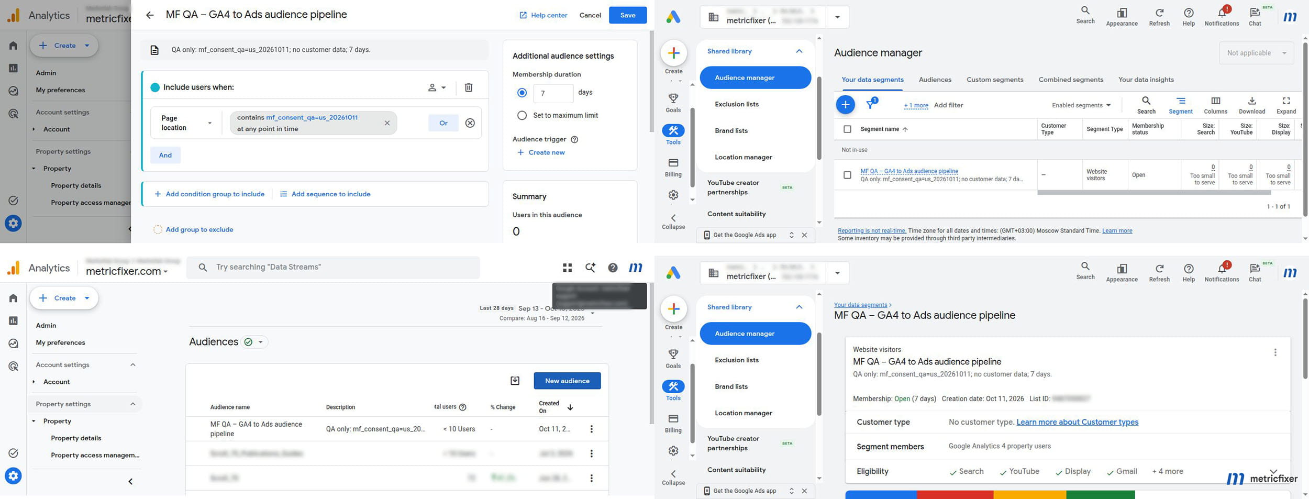Open Tools in the segment detail window's left rail
The width and height of the screenshot is (1309, 499).
673,390
